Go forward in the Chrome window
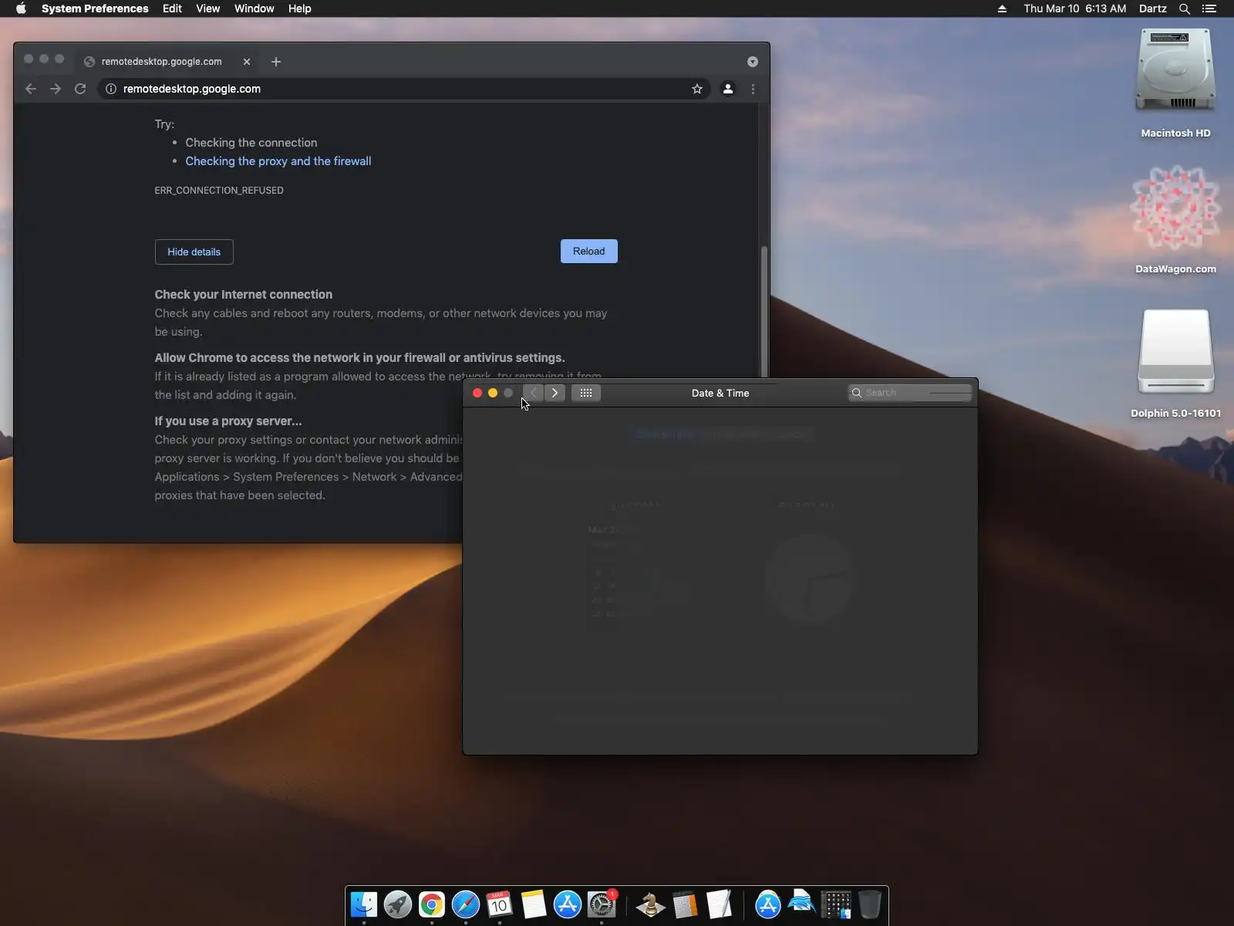 56,89
